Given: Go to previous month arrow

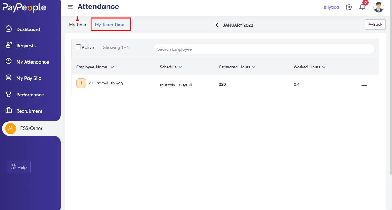Looking at the screenshot, I should pos(217,25).
